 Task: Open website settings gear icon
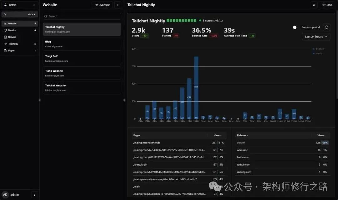click(x=314, y=5)
